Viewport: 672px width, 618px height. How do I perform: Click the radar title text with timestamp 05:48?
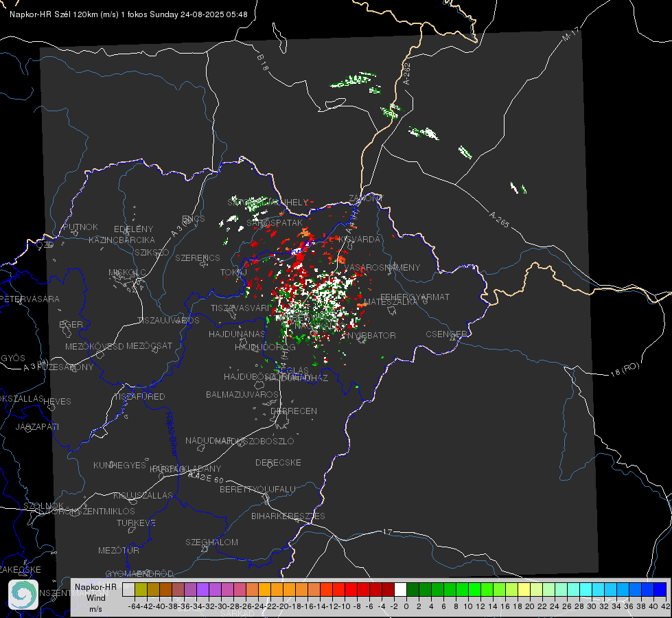(128, 14)
